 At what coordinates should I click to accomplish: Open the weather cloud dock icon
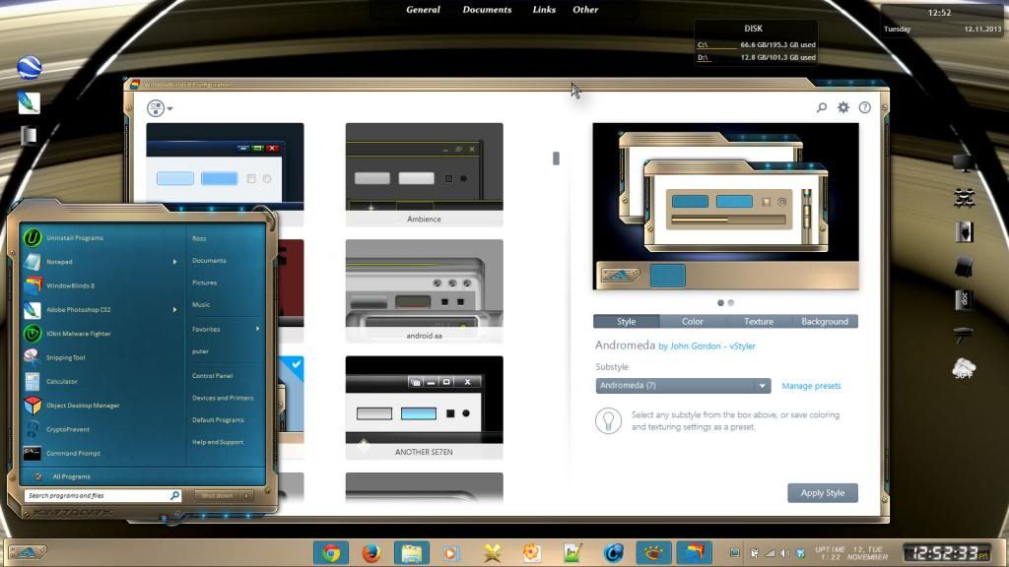click(964, 368)
